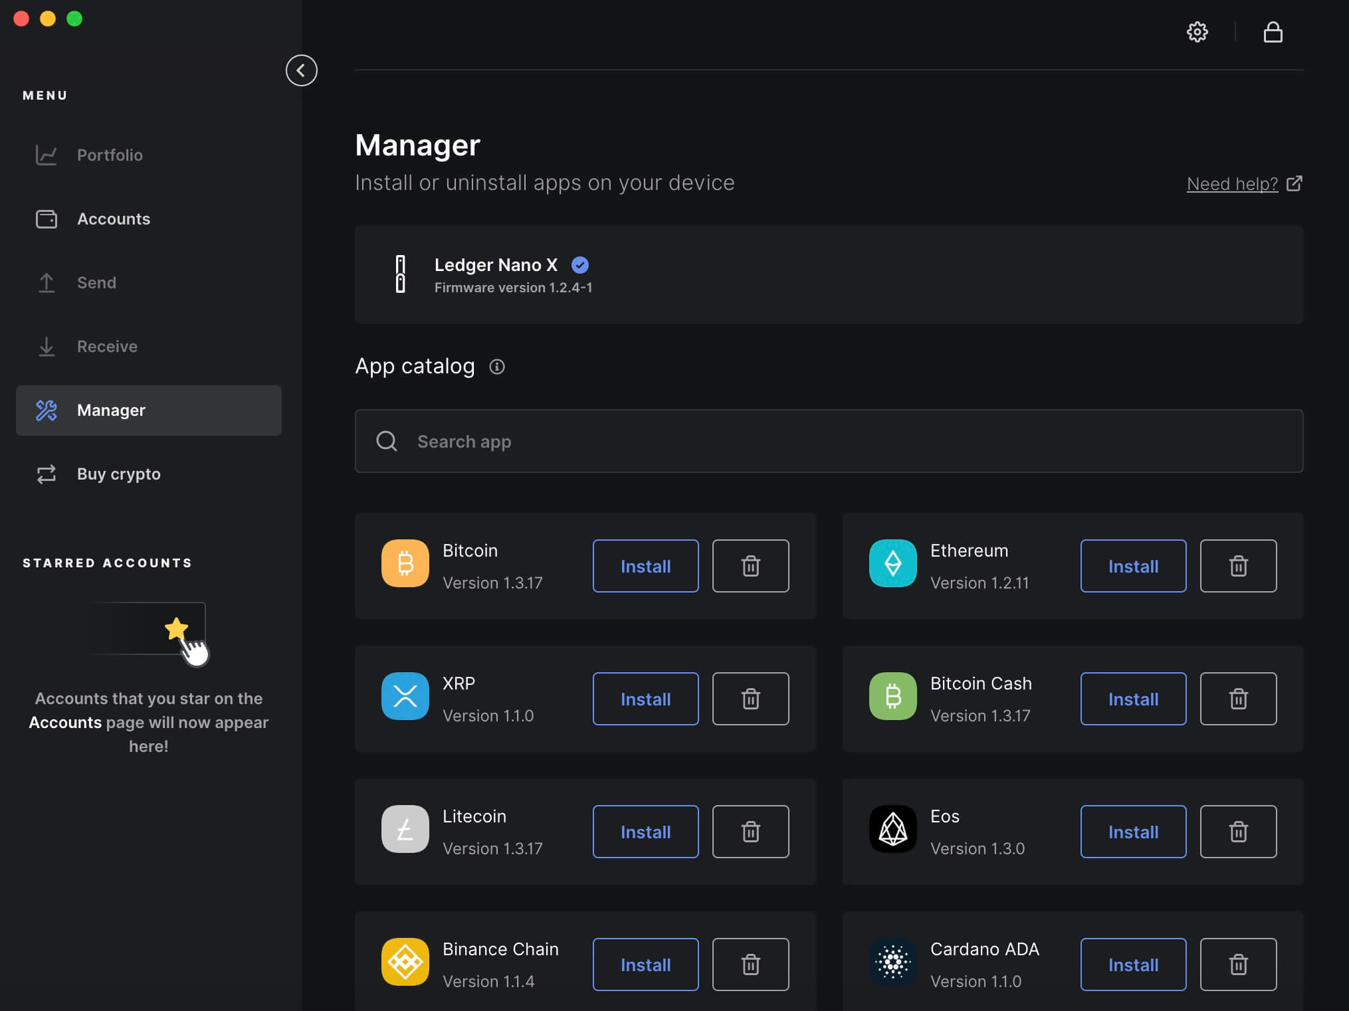The image size is (1349, 1011).
Task: Uninstall XRP with the trash icon
Action: tap(750, 699)
